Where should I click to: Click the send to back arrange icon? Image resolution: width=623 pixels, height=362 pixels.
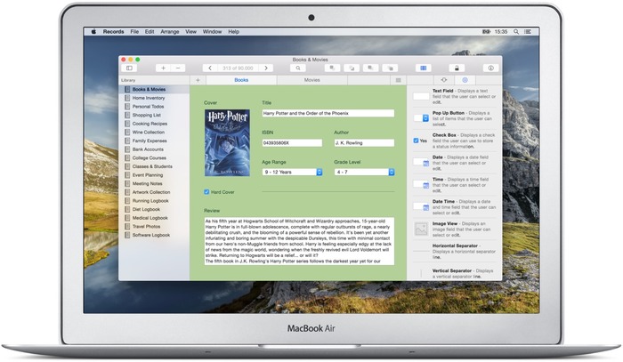tap(390, 68)
